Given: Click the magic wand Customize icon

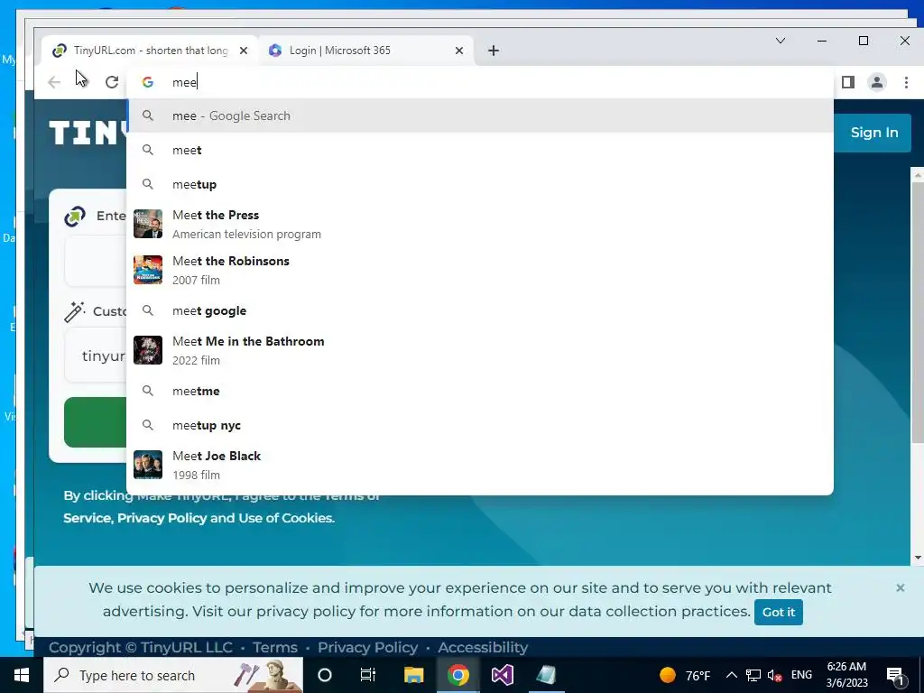Looking at the screenshot, I should click(74, 311).
